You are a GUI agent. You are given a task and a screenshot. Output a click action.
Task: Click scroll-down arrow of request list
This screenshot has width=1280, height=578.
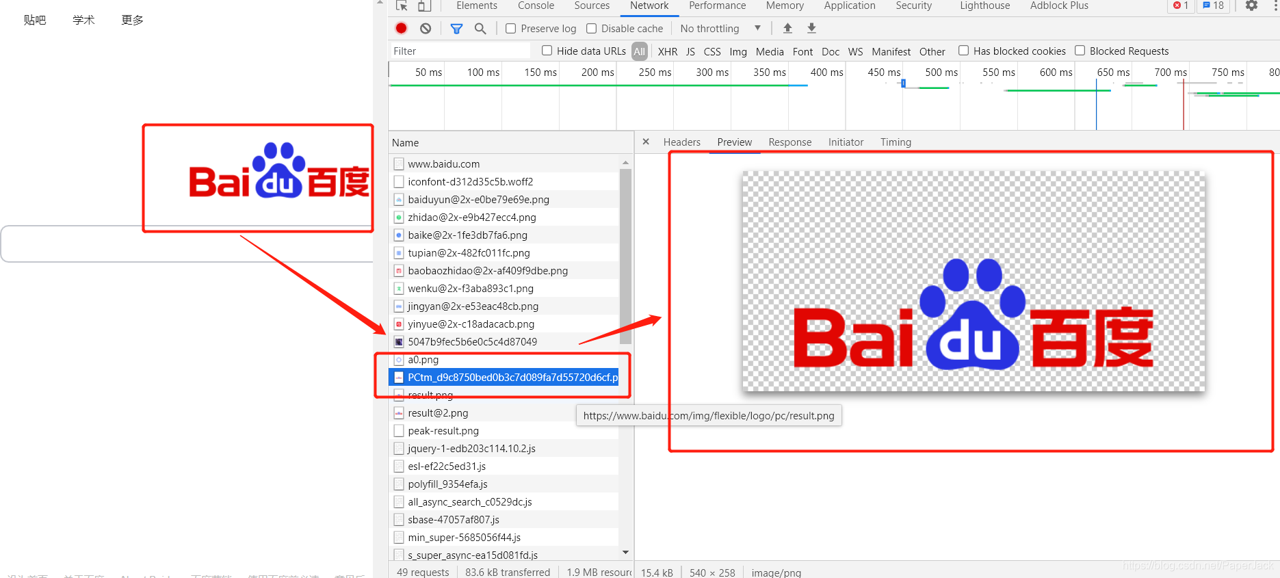click(625, 552)
